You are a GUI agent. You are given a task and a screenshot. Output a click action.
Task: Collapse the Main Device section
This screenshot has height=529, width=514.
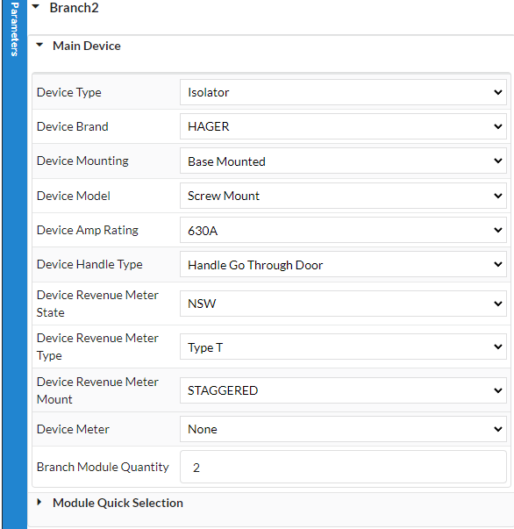point(39,45)
